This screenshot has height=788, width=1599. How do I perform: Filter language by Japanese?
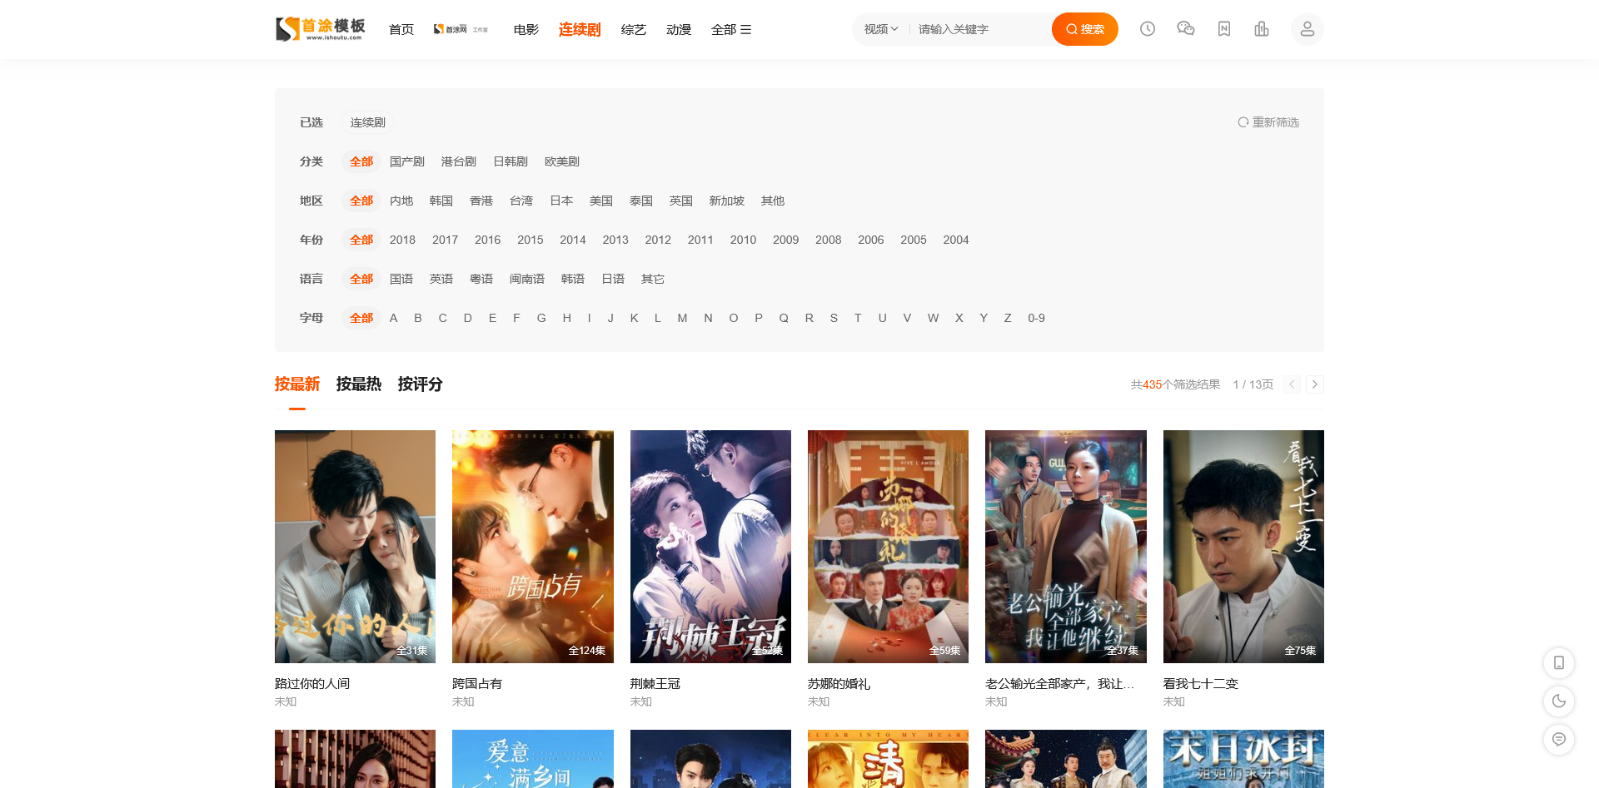click(613, 279)
